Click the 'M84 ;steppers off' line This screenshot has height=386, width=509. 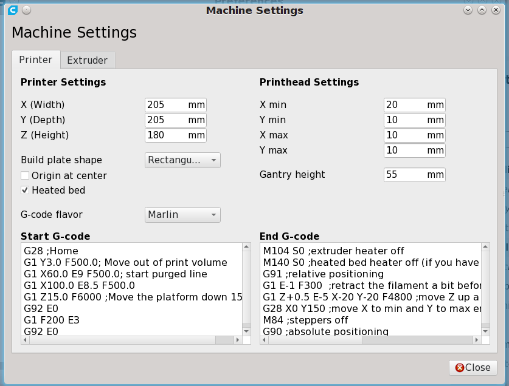tap(305, 320)
